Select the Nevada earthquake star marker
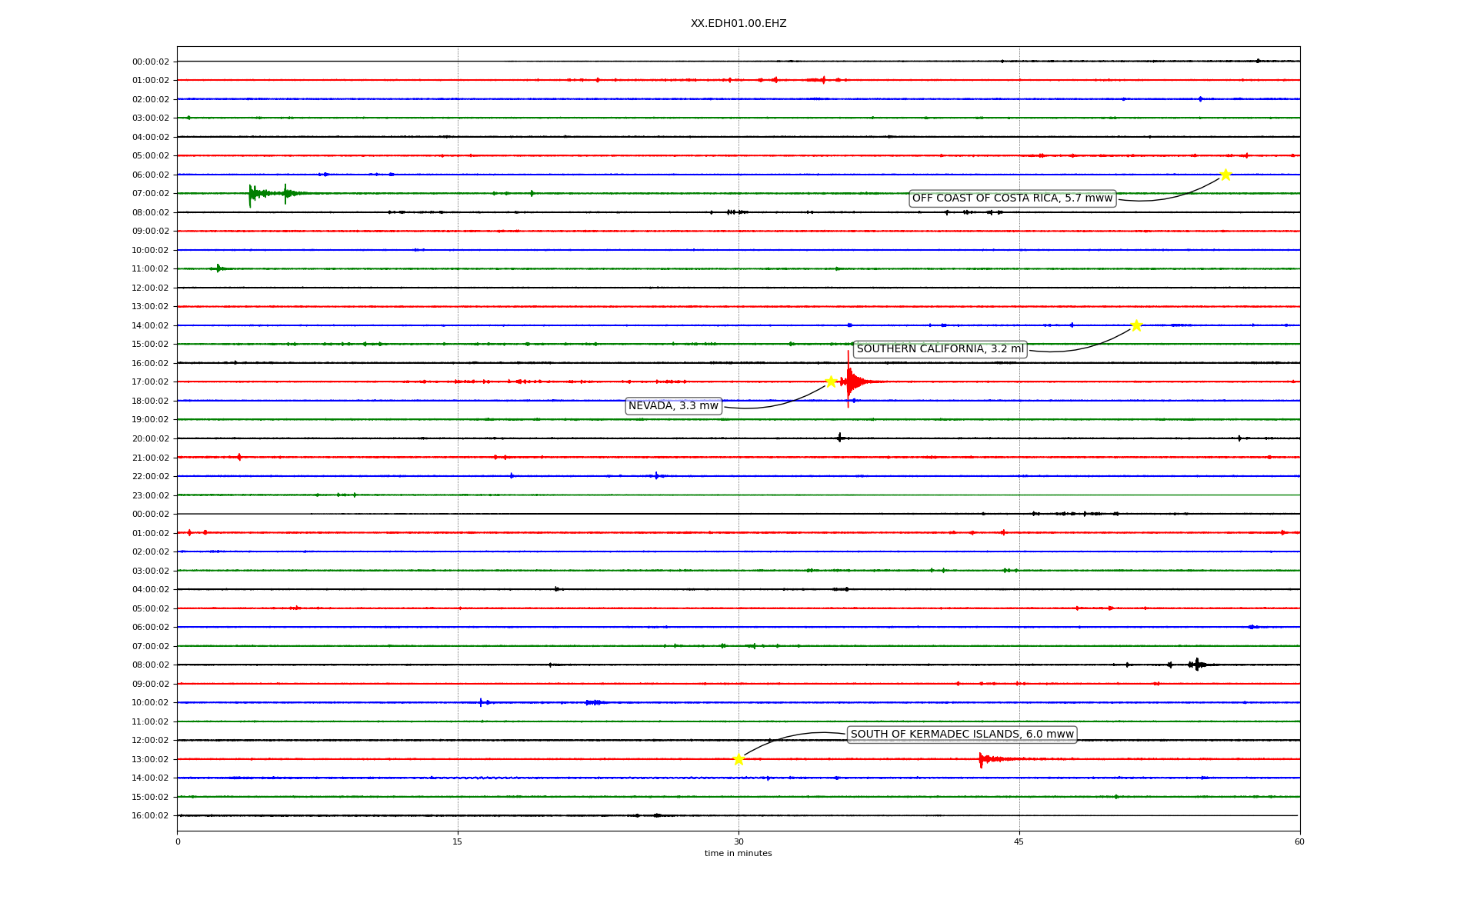Viewport: 1477px width, 923px height. [x=831, y=382]
